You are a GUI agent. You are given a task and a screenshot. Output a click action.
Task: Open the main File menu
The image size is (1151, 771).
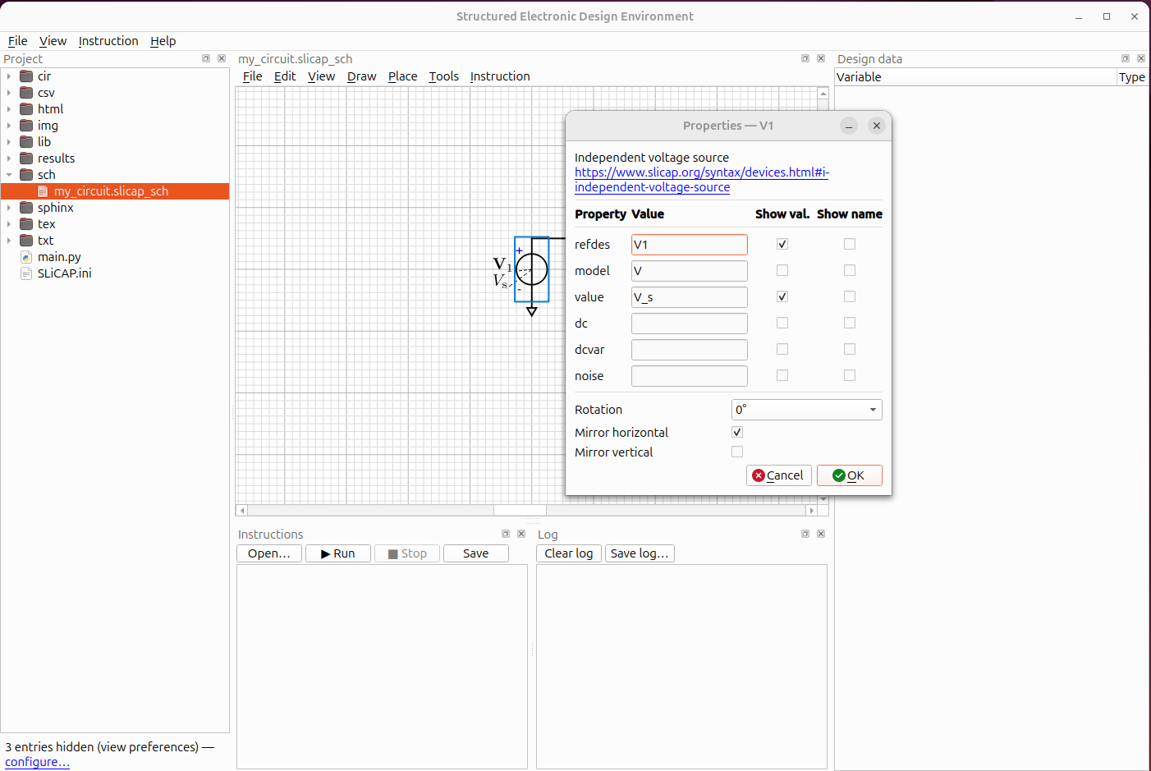18,41
